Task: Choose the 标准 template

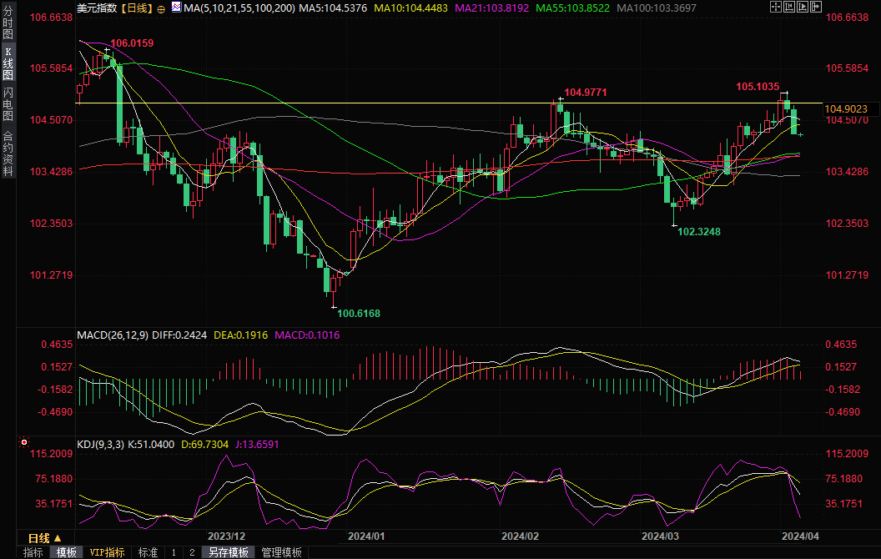Action: [148, 552]
